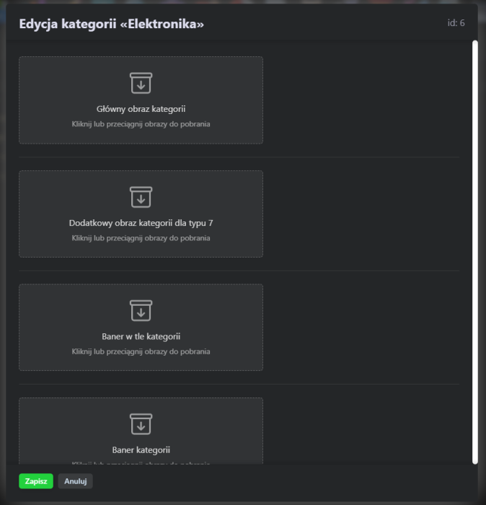Viewport: 486px width, 505px height.
Task: Select the 'Główny obraz kategorii' label
Action: (x=141, y=110)
